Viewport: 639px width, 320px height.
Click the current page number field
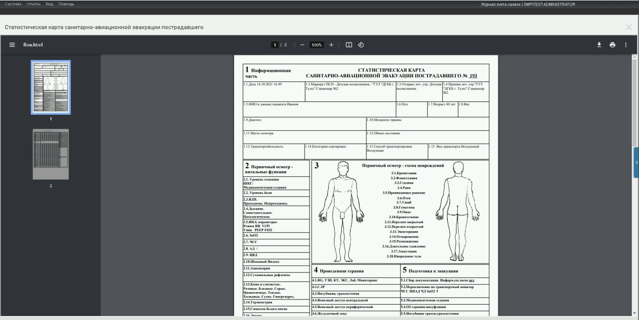[x=275, y=45]
